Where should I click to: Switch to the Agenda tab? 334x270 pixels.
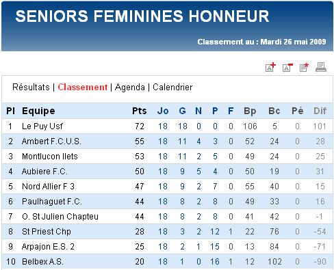pos(130,87)
